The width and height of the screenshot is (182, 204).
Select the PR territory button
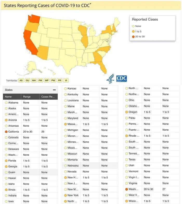tap(60, 81)
